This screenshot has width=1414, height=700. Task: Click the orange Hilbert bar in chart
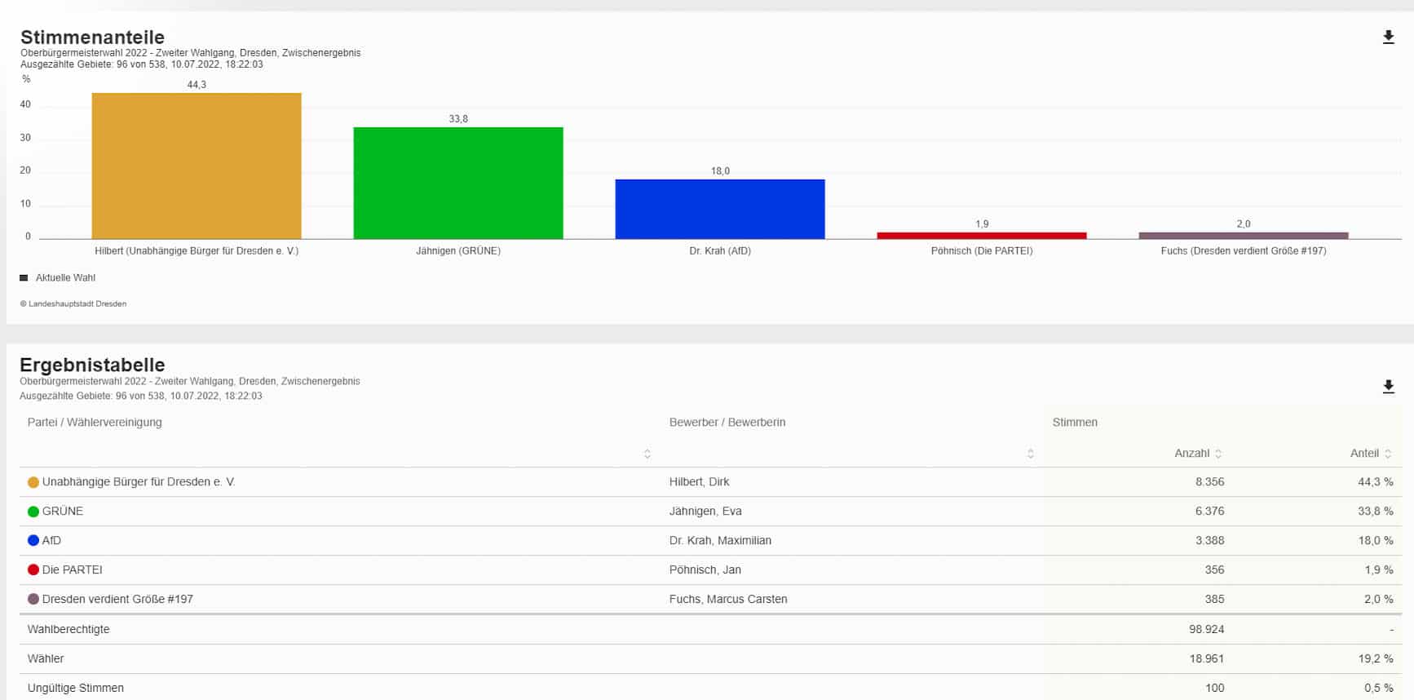click(x=197, y=166)
